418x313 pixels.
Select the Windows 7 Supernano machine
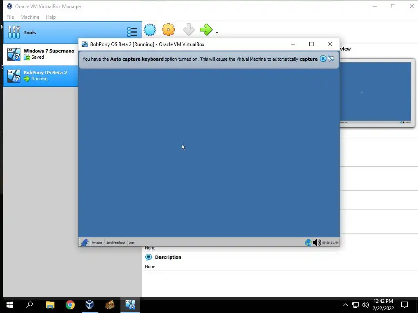coord(41,54)
